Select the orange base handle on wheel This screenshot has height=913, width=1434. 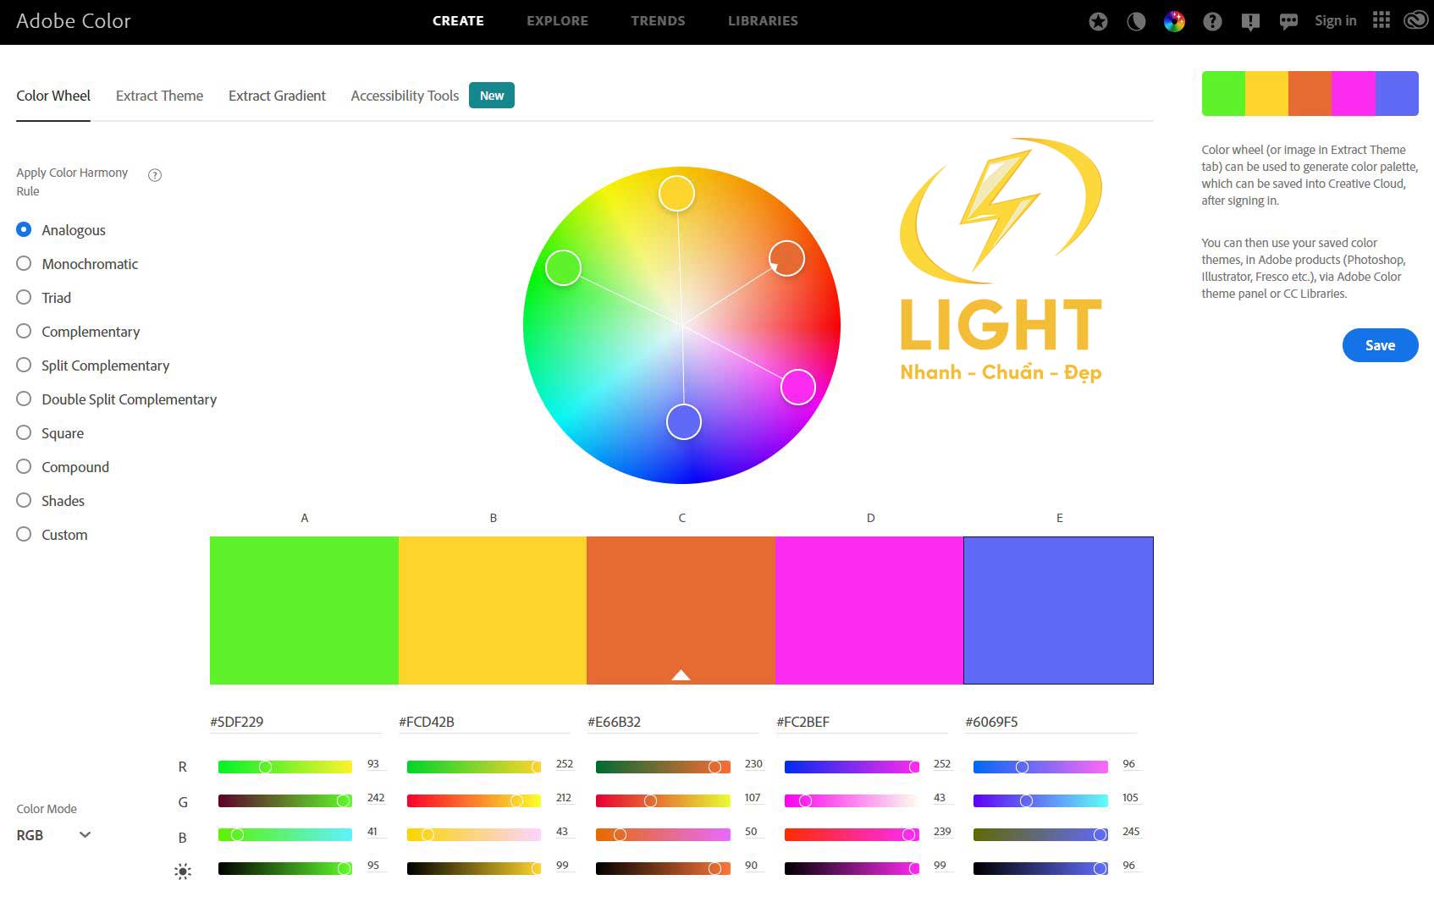(786, 258)
